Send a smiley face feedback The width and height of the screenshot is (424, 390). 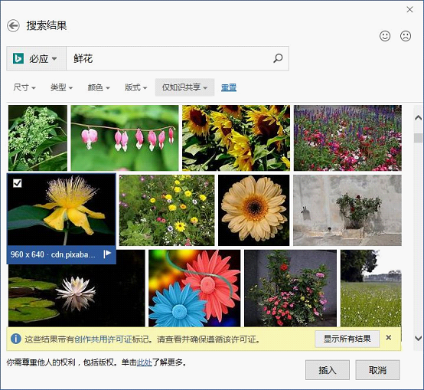pyautogui.click(x=385, y=36)
